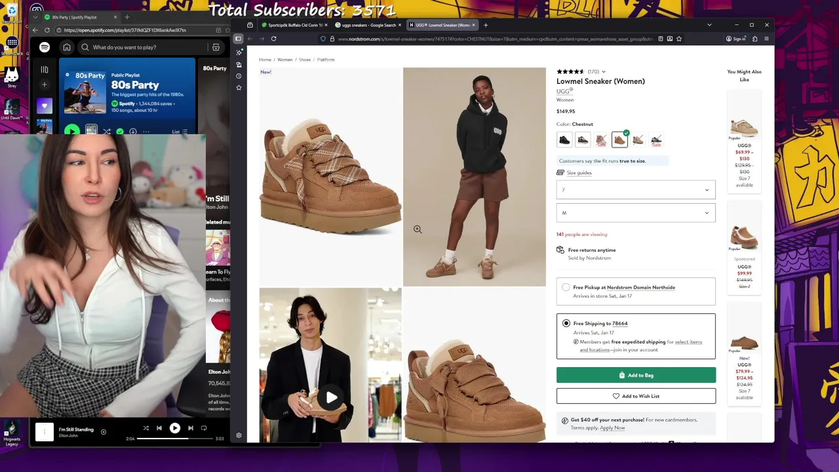Click the Add to Bag button
Viewport: 839px width, 472px height.
tap(636, 375)
